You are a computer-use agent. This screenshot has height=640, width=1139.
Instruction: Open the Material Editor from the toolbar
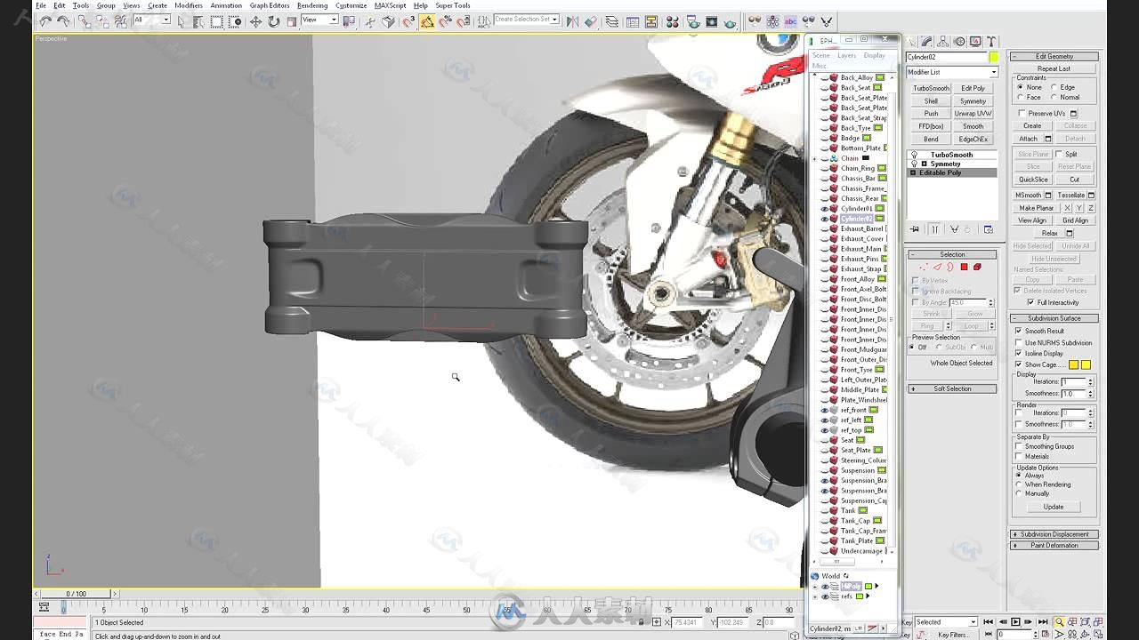point(673,21)
